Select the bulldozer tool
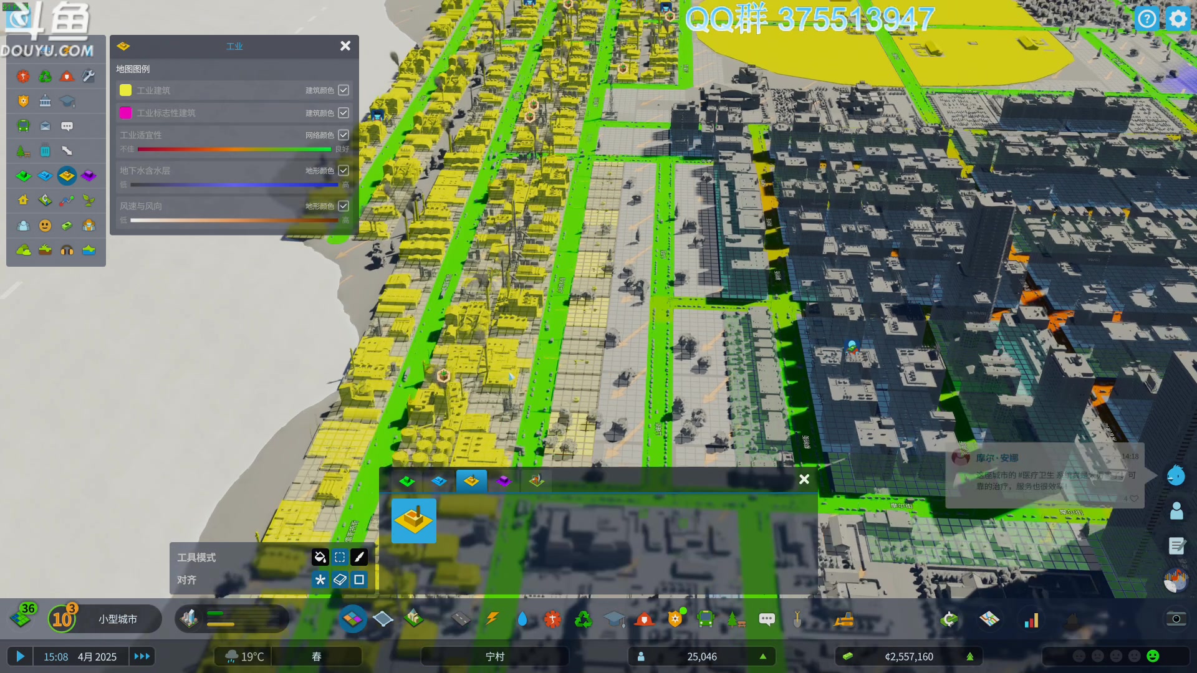Image resolution: width=1197 pixels, height=673 pixels. [x=844, y=619]
